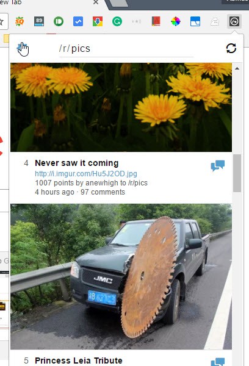Open the blue checkmark chart extension

point(78,22)
